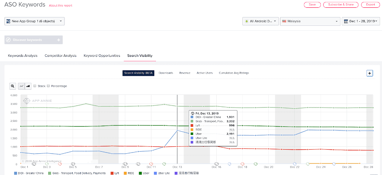The image size is (382, 175).
Task: Click the purple legend swatch for Chinese-named app
Action: click(175, 173)
